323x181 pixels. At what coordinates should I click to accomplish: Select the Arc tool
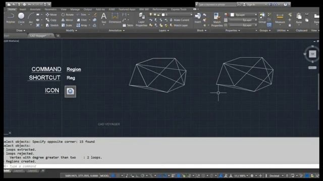pos(31,18)
